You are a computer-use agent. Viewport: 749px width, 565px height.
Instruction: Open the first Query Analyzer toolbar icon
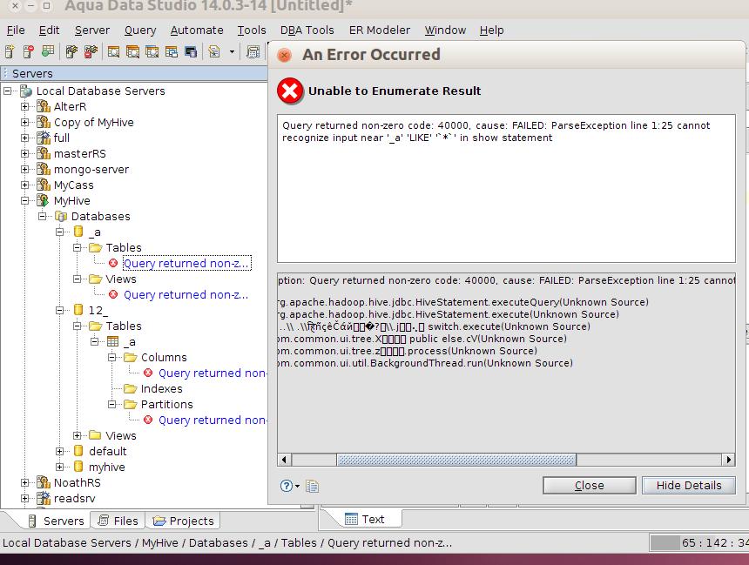tap(114, 51)
